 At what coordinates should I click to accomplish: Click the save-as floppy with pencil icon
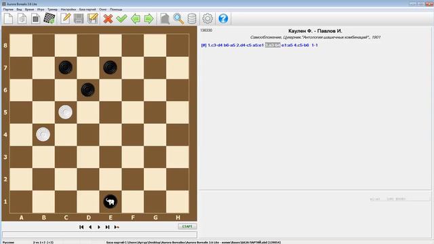pos(92,18)
